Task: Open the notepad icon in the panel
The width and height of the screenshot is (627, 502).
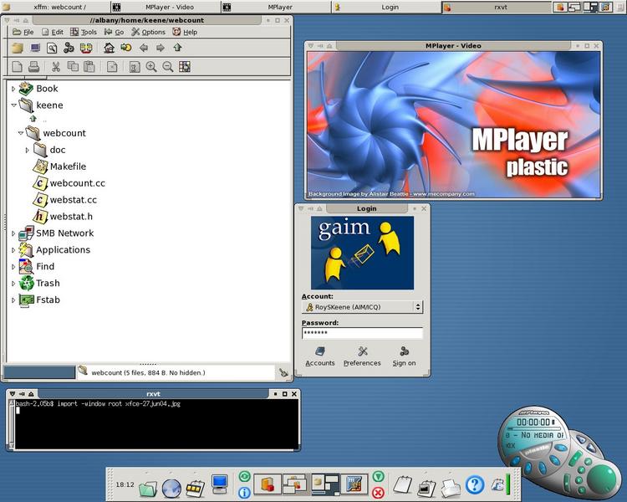Action: [403, 484]
